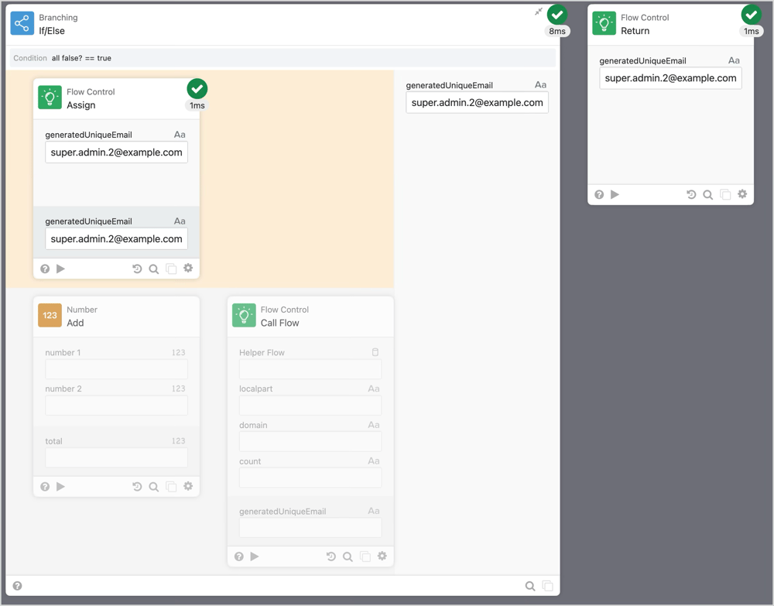This screenshot has height=606, width=774.
Task: Run the Number Add step
Action: 61,486
